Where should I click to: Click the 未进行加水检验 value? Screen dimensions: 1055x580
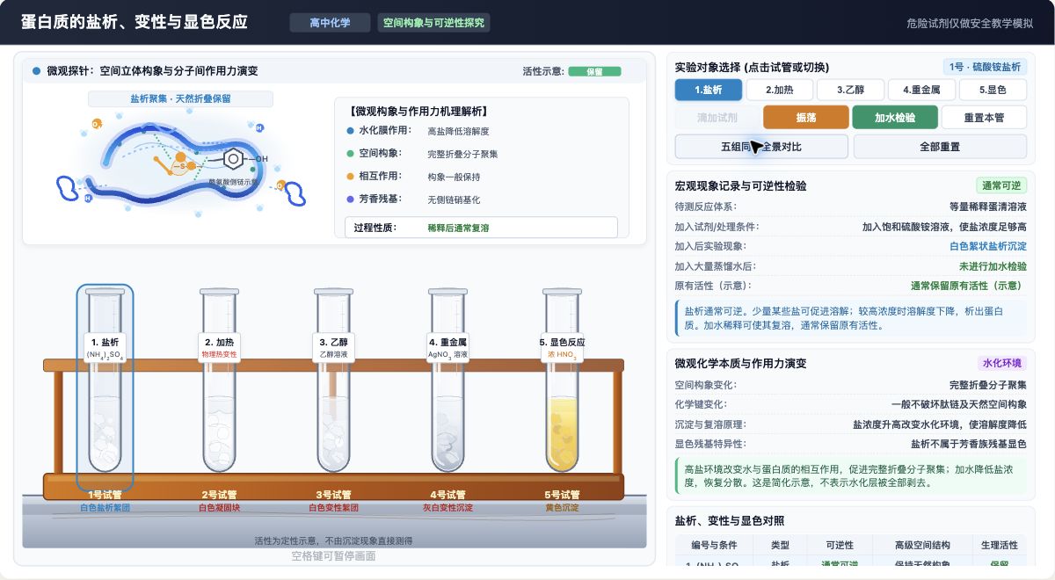pyautogui.click(x=993, y=266)
